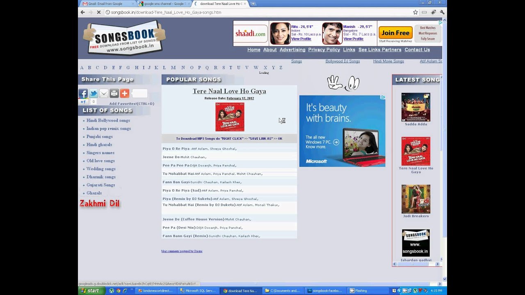Open a new browser tab

253,4
